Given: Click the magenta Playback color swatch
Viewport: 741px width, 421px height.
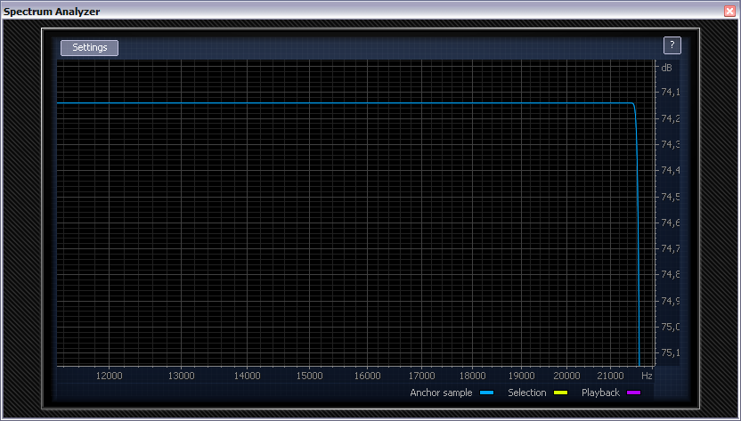Looking at the screenshot, I should tap(633, 393).
